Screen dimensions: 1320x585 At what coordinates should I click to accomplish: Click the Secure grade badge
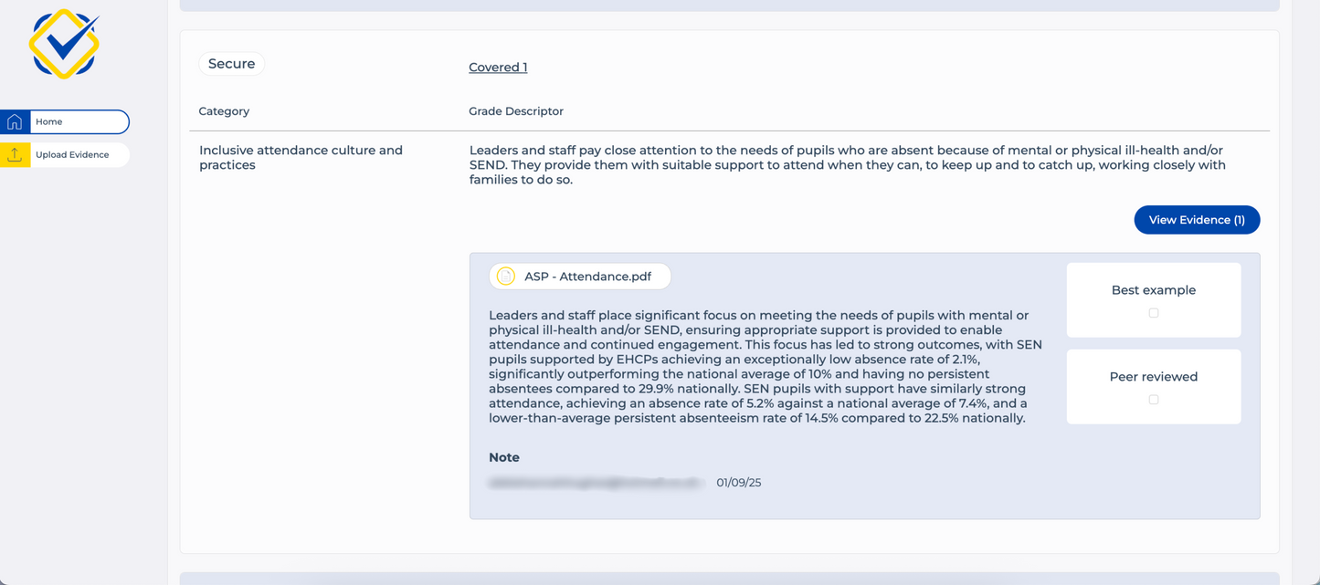(x=231, y=63)
